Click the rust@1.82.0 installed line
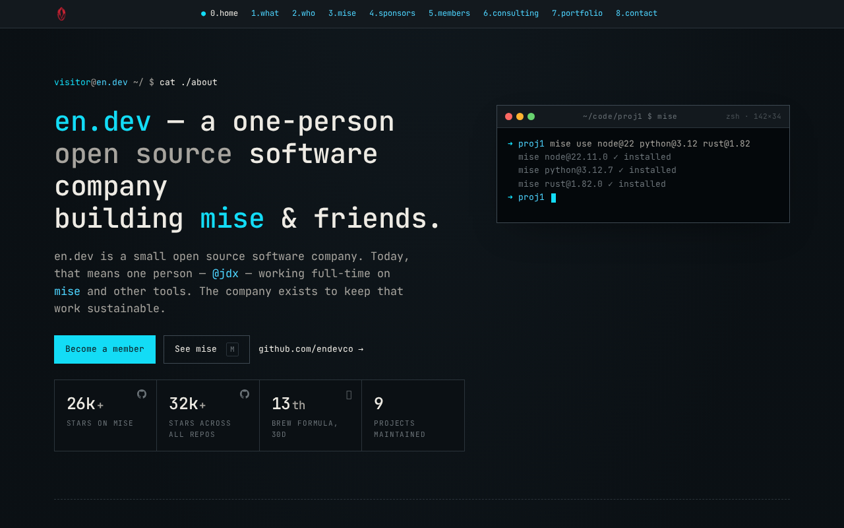This screenshot has width=844, height=528. 592,184
